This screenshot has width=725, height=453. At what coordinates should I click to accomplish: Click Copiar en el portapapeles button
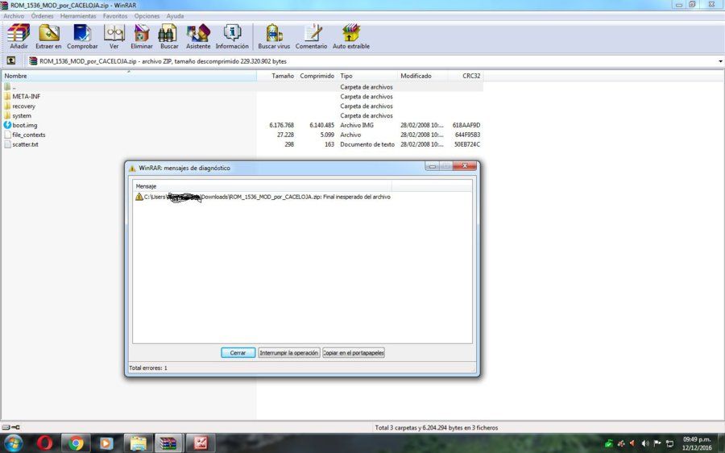pyautogui.click(x=354, y=352)
